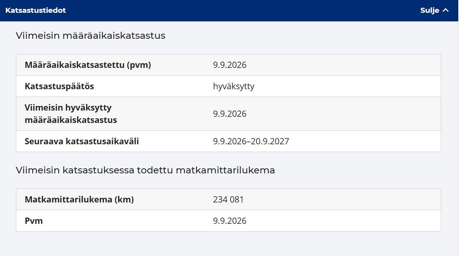Image resolution: width=461 pixels, height=256 pixels.
Task: Click the Viimeisin hyväksytty määräaikaiskatsastus label
Action: (x=71, y=114)
